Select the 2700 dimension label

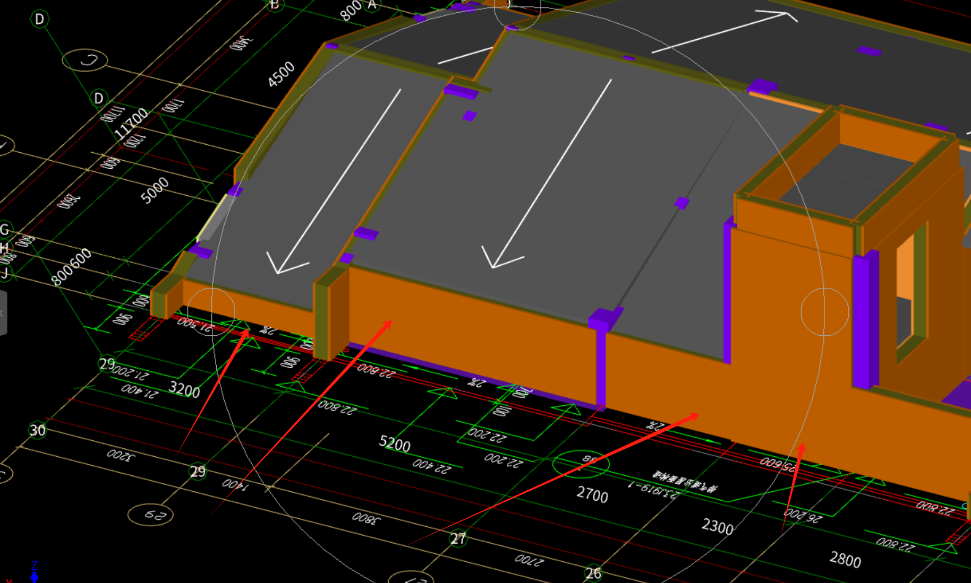point(592,494)
